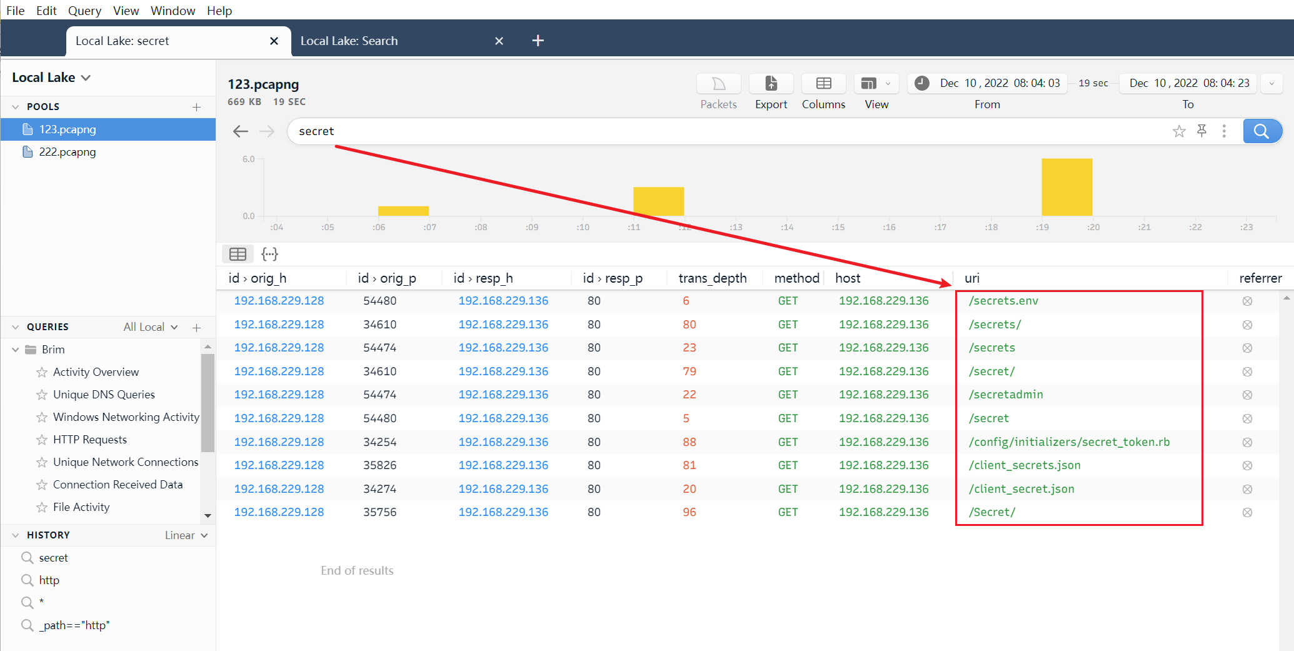Run search with the magnifier button
The height and width of the screenshot is (651, 1294).
click(1262, 131)
